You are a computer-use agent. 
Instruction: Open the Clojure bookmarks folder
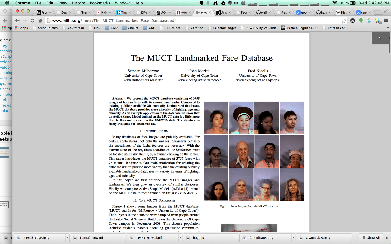tap(130, 28)
